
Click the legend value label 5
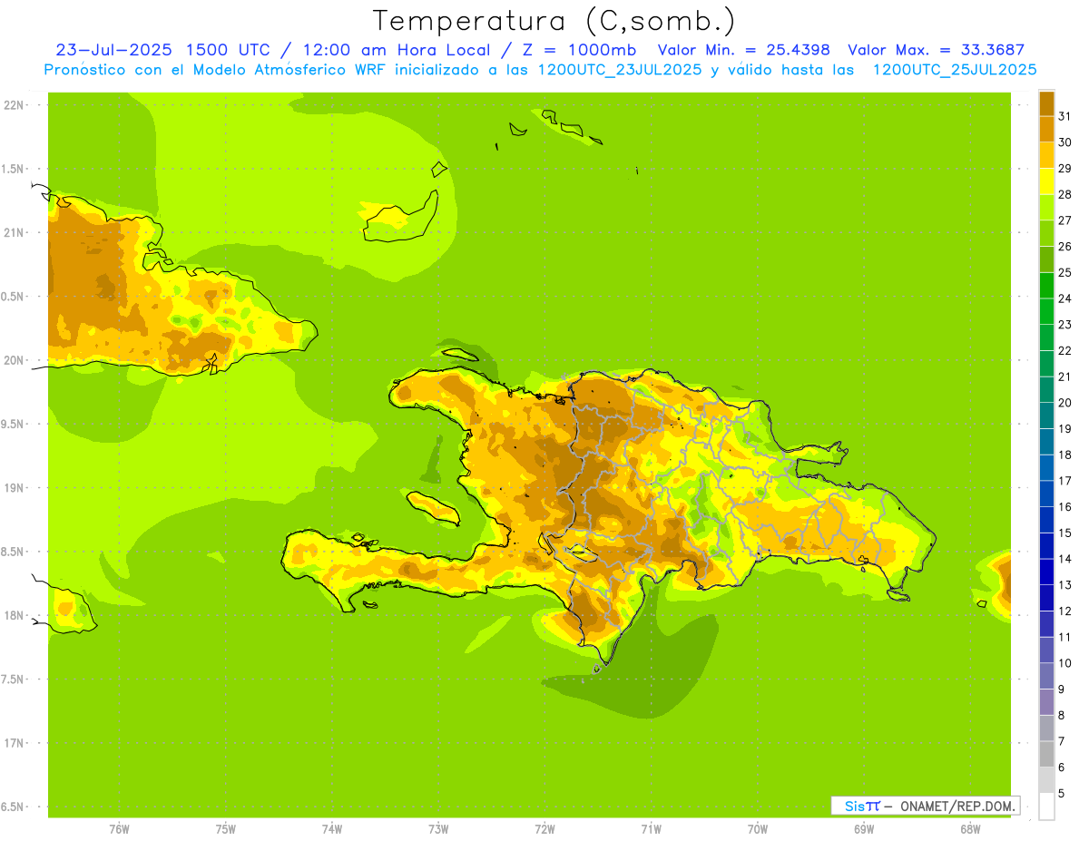1062,793
